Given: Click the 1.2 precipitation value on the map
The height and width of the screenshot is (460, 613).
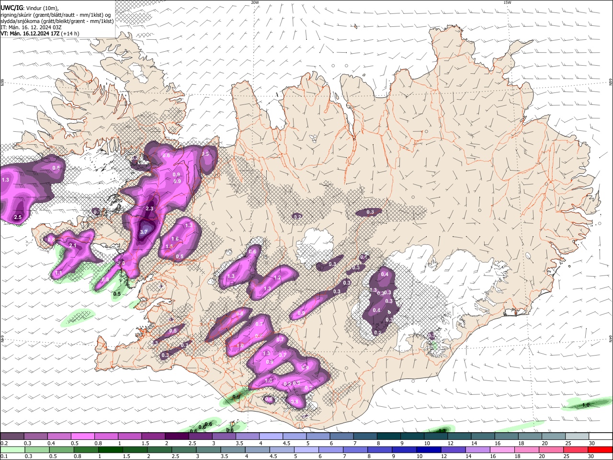Looking at the screenshot, I should (277, 277).
